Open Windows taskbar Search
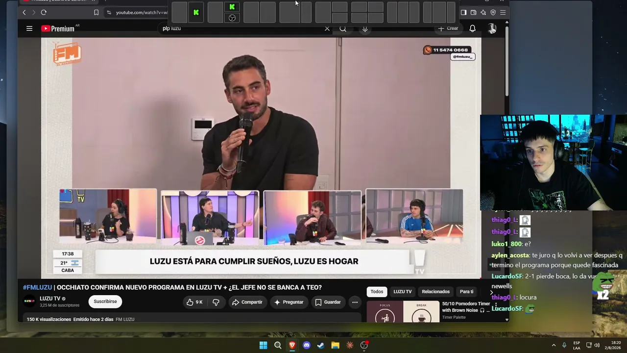 tap(278, 345)
